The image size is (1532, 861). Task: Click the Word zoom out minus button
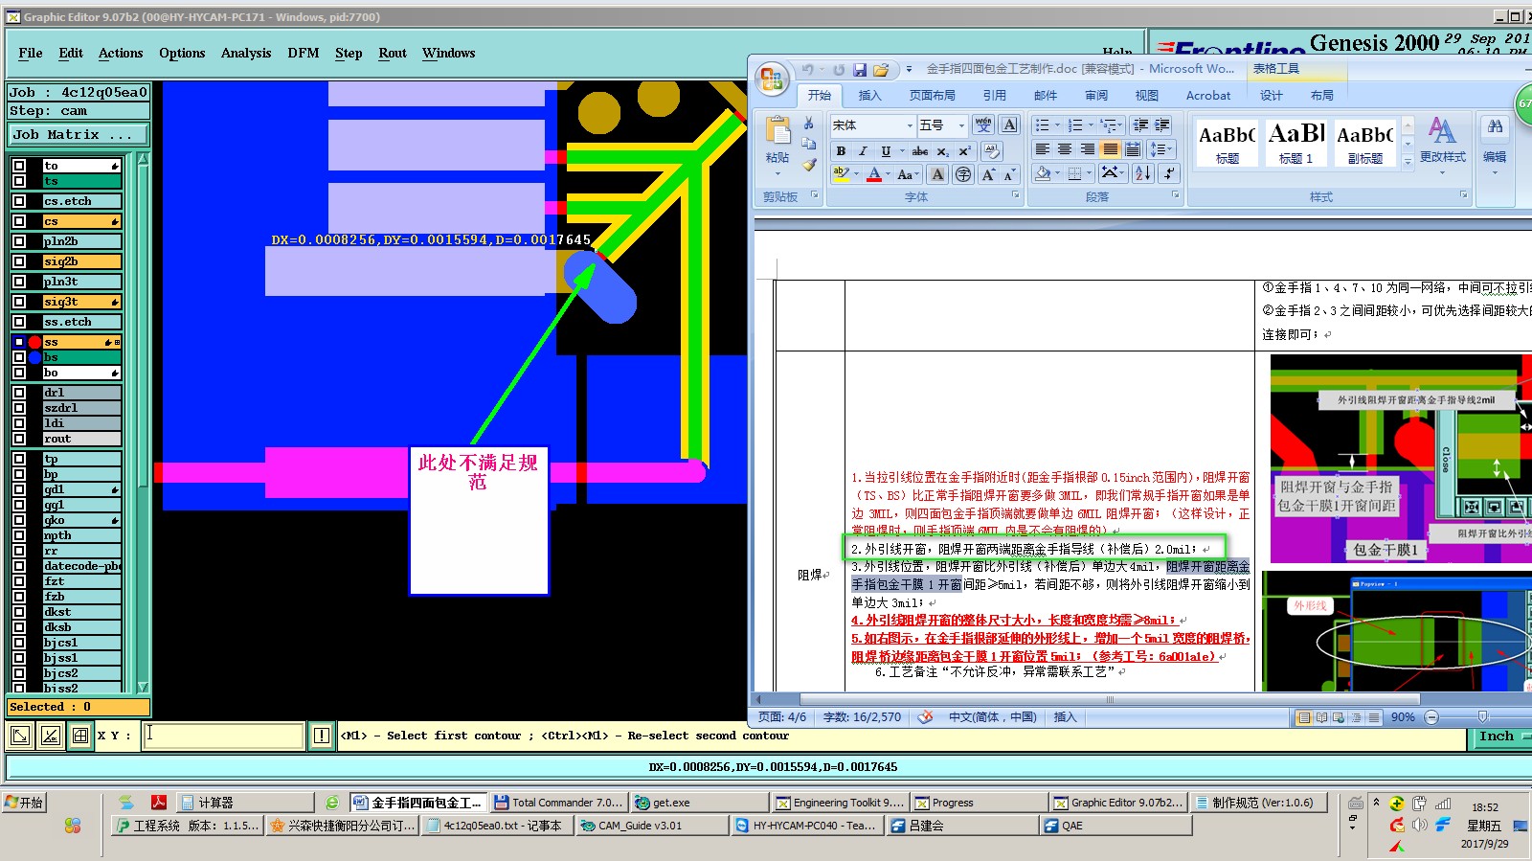tap(1431, 717)
